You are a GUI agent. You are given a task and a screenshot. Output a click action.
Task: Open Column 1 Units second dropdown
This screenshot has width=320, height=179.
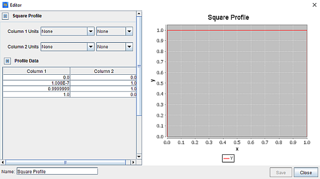pyautogui.click(x=115, y=31)
